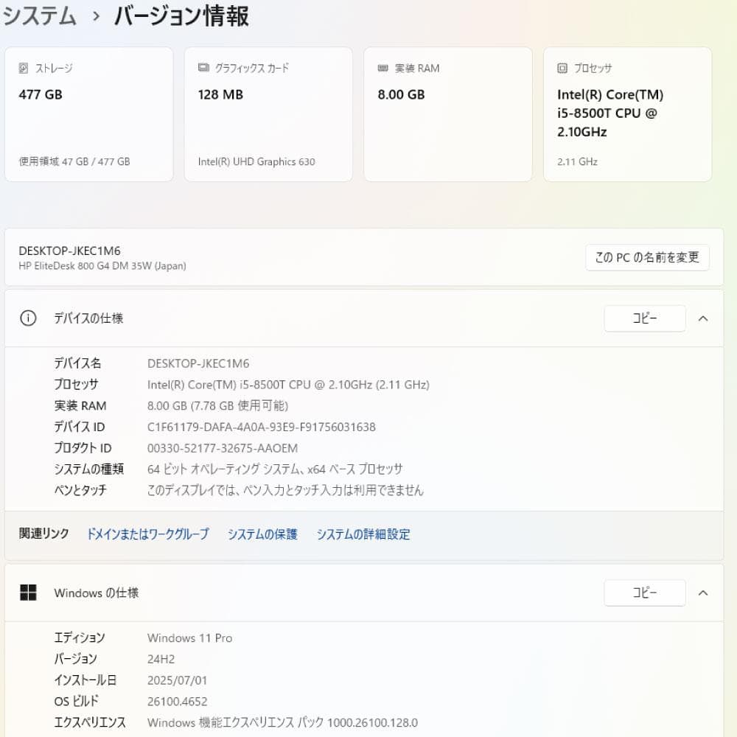This screenshot has height=737, width=737.
Task: Click the ストレージ card icon
Action: (x=24, y=68)
